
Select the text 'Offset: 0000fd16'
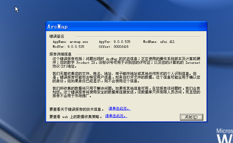[114, 47]
